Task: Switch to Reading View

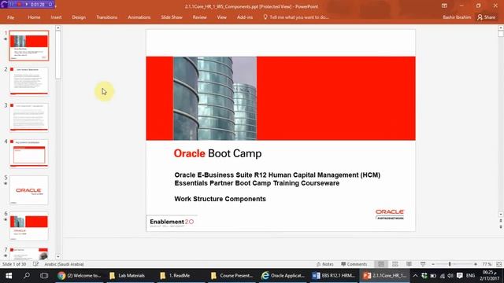Action: click(x=409, y=264)
